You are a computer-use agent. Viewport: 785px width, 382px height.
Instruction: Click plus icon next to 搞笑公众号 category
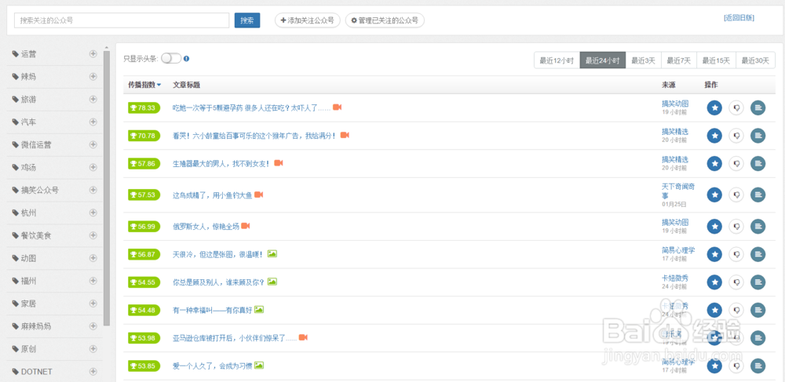coord(93,190)
